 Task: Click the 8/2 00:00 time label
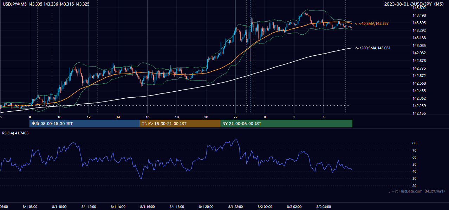click(265, 207)
